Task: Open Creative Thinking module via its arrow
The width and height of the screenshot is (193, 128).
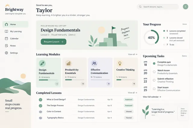Action: tap(134, 84)
